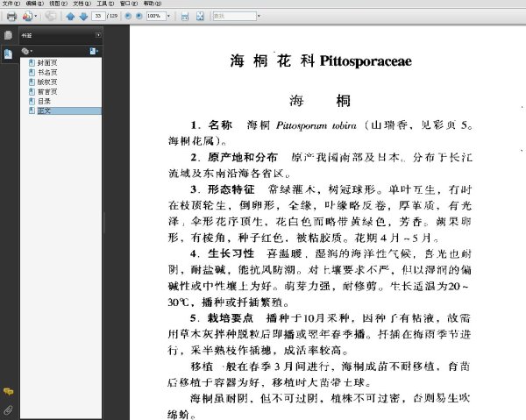526x420 pixels.
Task: Open the 工具 menu
Action: (x=105, y=4)
